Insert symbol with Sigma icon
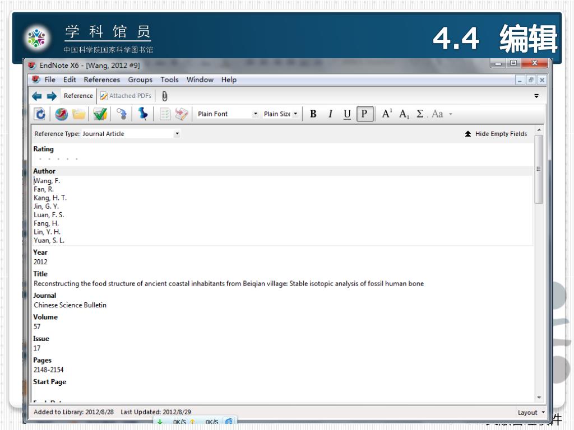 [x=420, y=114]
